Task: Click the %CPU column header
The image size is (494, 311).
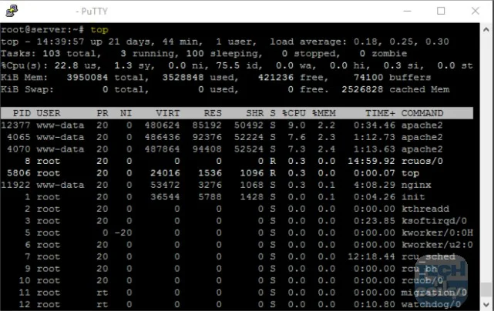Action: coord(294,113)
